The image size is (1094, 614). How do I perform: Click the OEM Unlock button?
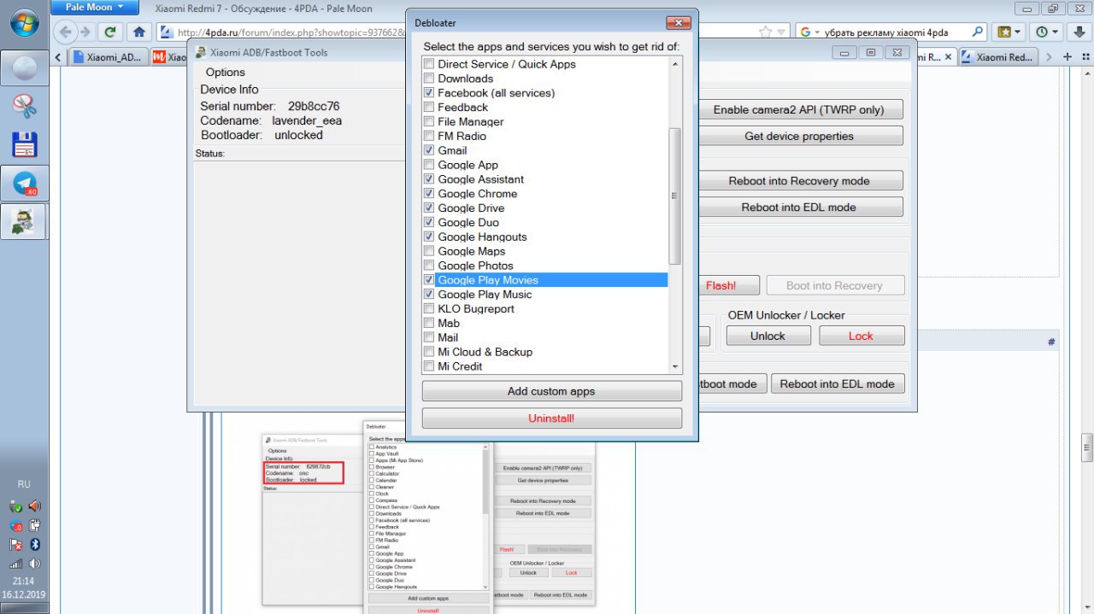pos(768,336)
